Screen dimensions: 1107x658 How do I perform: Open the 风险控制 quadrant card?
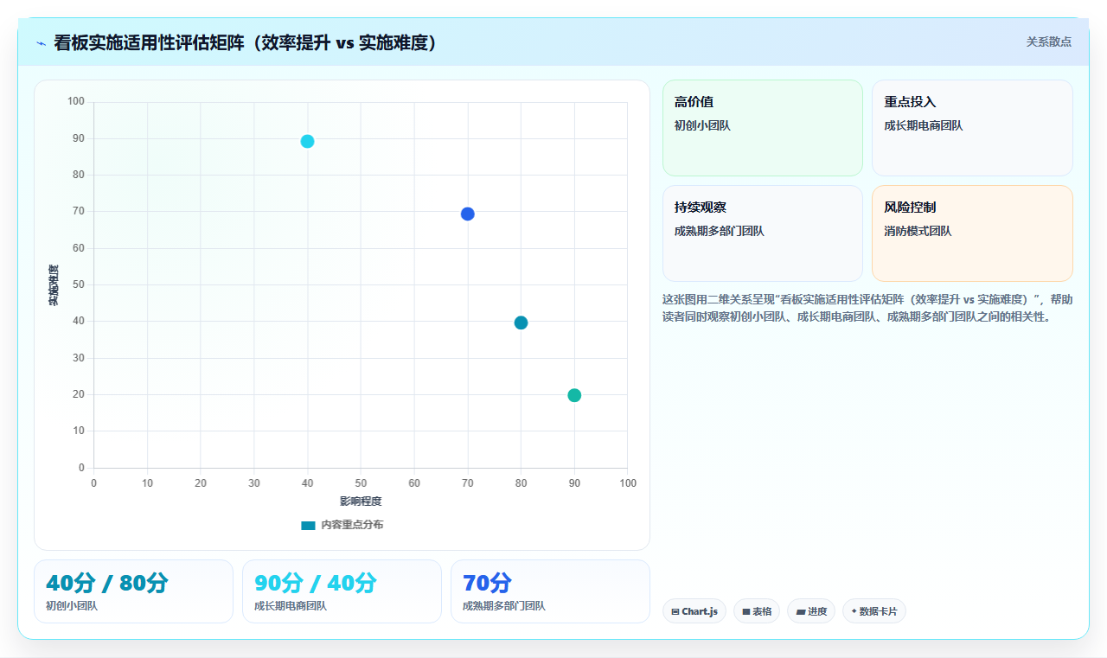click(x=972, y=233)
